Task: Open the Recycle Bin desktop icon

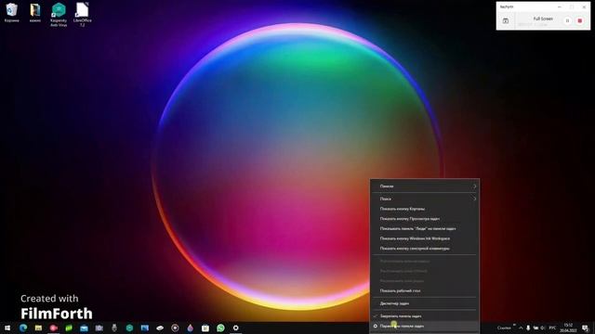Action: [x=12, y=13]
